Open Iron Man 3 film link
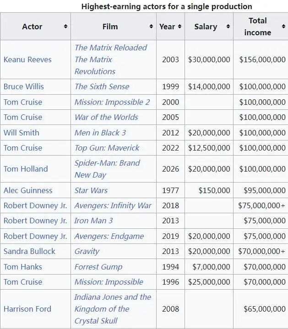Screen dimensions: 288x329 93,221
